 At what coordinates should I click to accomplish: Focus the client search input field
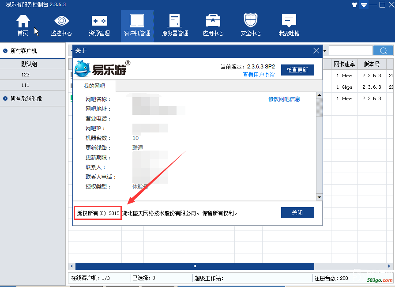[x=351, y=51]
